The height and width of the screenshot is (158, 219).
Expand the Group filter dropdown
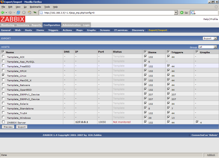(x=207, y=47)
